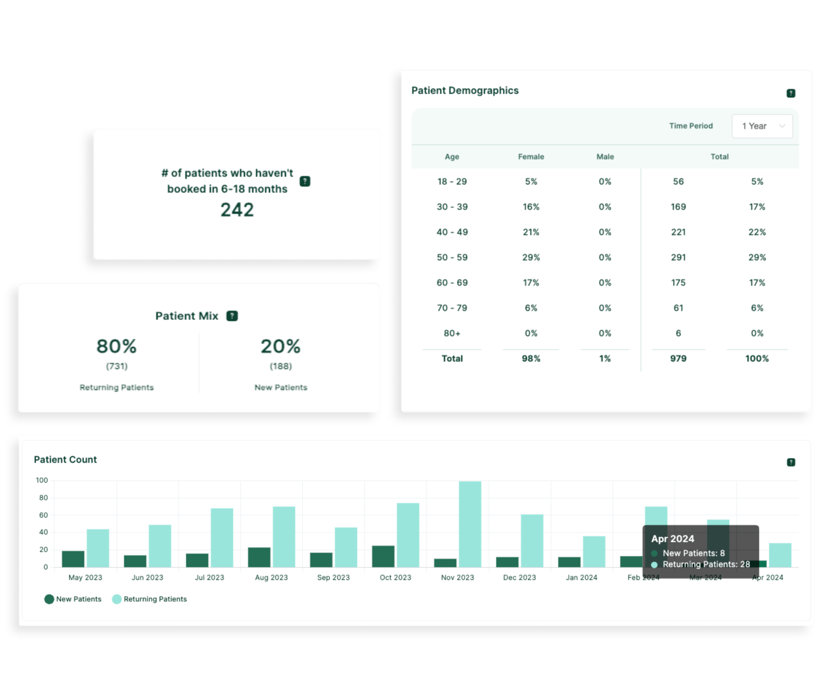Click help icon on Patient Demographics card
The width and height of the screenshot is (831, 694).
pyautogui.click(x=790, y=94)
